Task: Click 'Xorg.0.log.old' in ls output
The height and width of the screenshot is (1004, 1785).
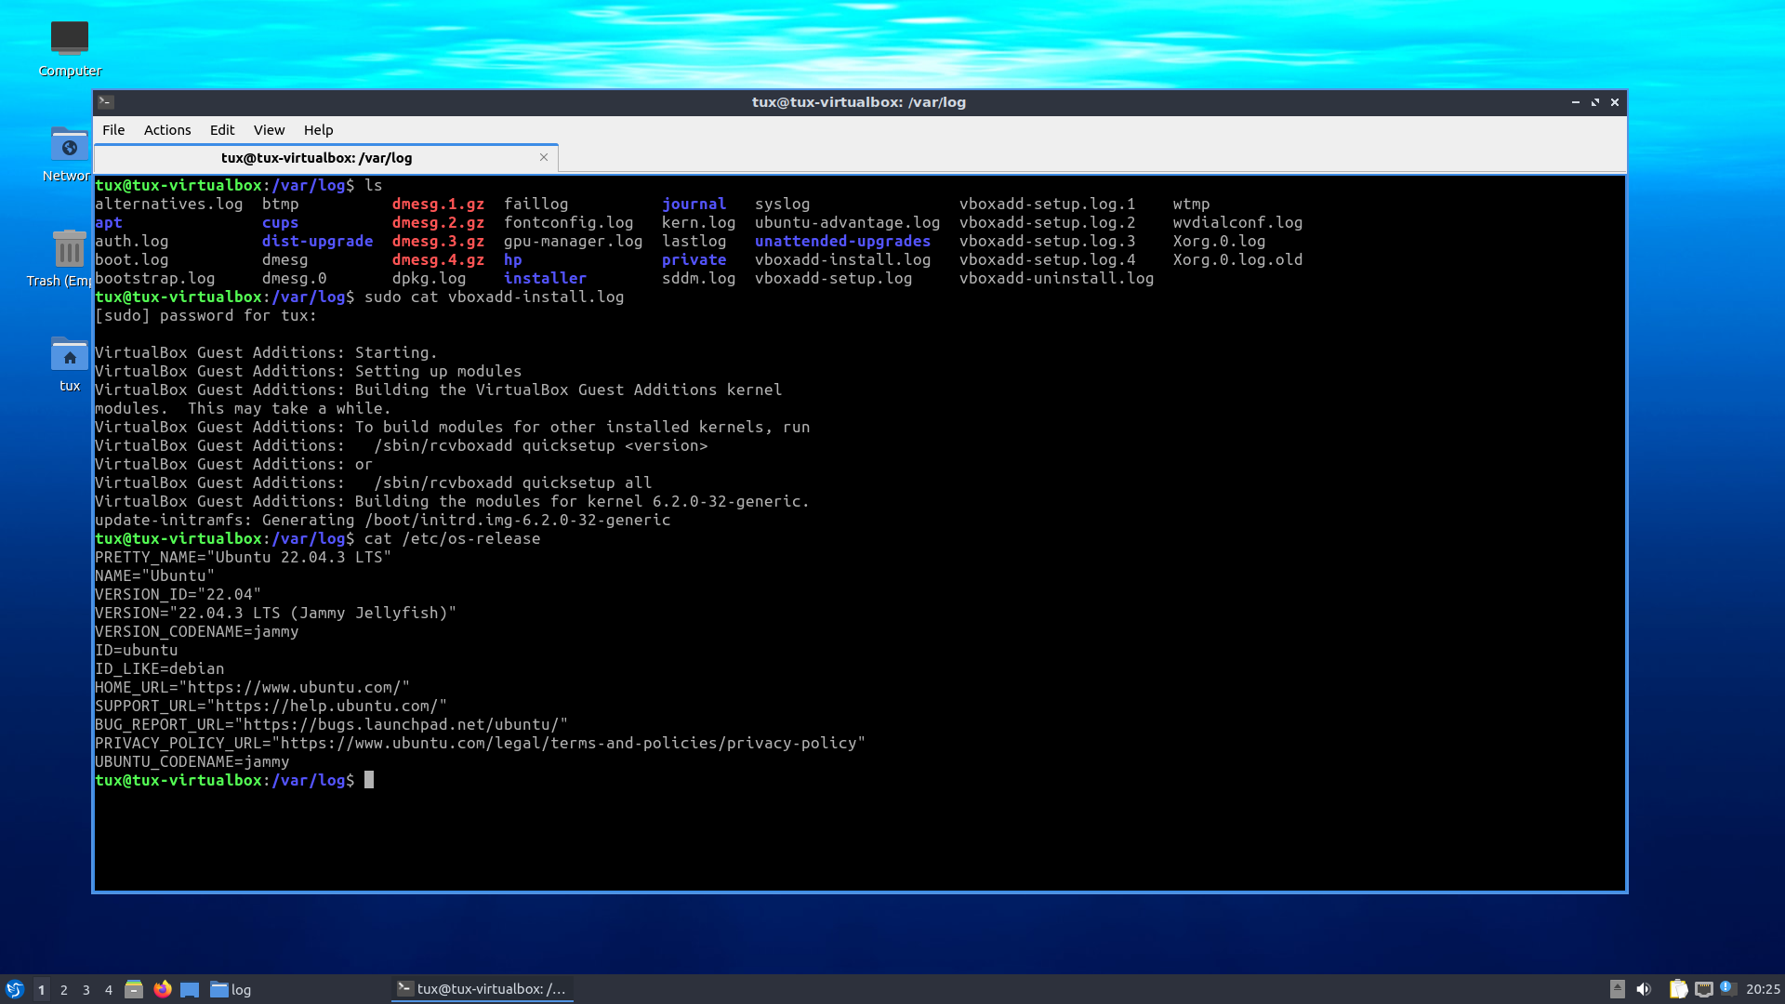Action: click(1237, 259)
